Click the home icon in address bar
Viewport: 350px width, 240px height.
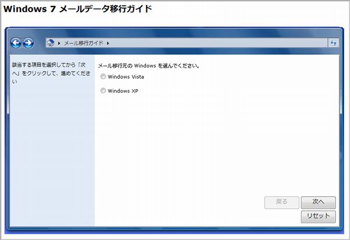tap(51, 43)
